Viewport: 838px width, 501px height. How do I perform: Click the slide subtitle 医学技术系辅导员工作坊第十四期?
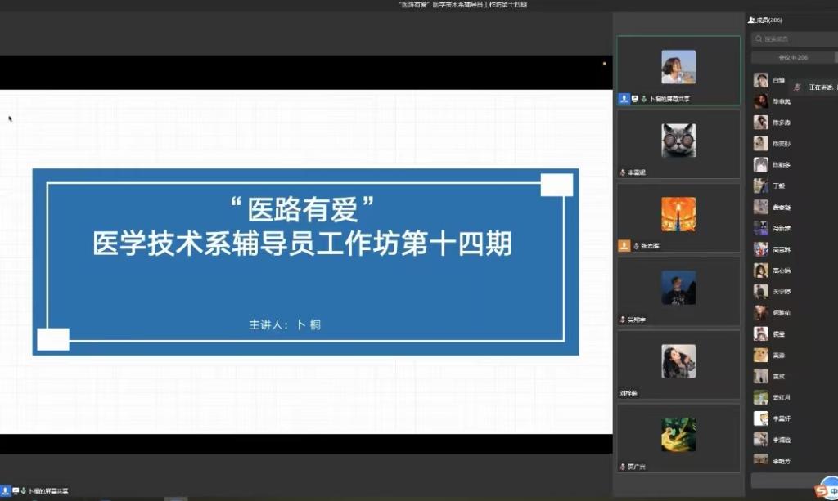click(x=303, y=244)
